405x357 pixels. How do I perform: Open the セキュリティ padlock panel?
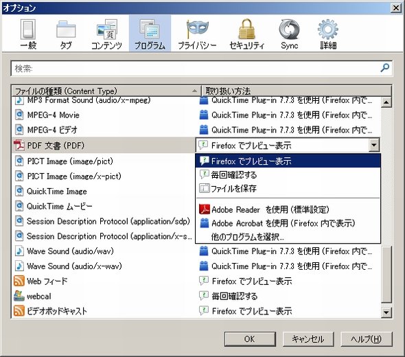(246, 34)
